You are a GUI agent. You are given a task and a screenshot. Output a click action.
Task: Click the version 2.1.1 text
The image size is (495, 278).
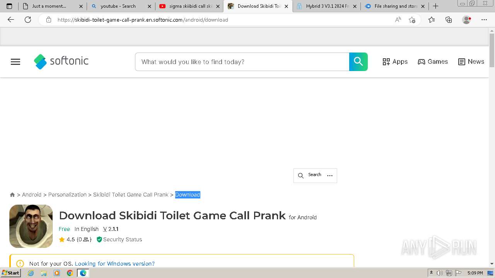tap(111, 229)
